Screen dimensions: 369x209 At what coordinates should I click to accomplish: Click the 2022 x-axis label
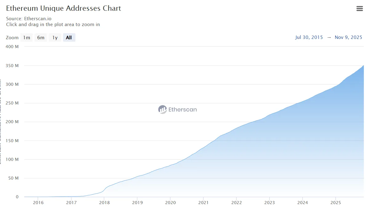point(236,203)
